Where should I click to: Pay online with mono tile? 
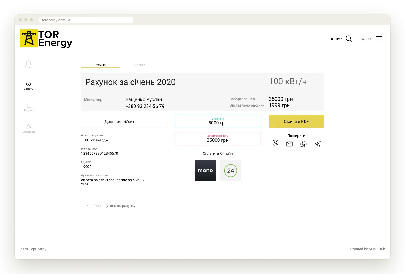click(x=205, y=171)
